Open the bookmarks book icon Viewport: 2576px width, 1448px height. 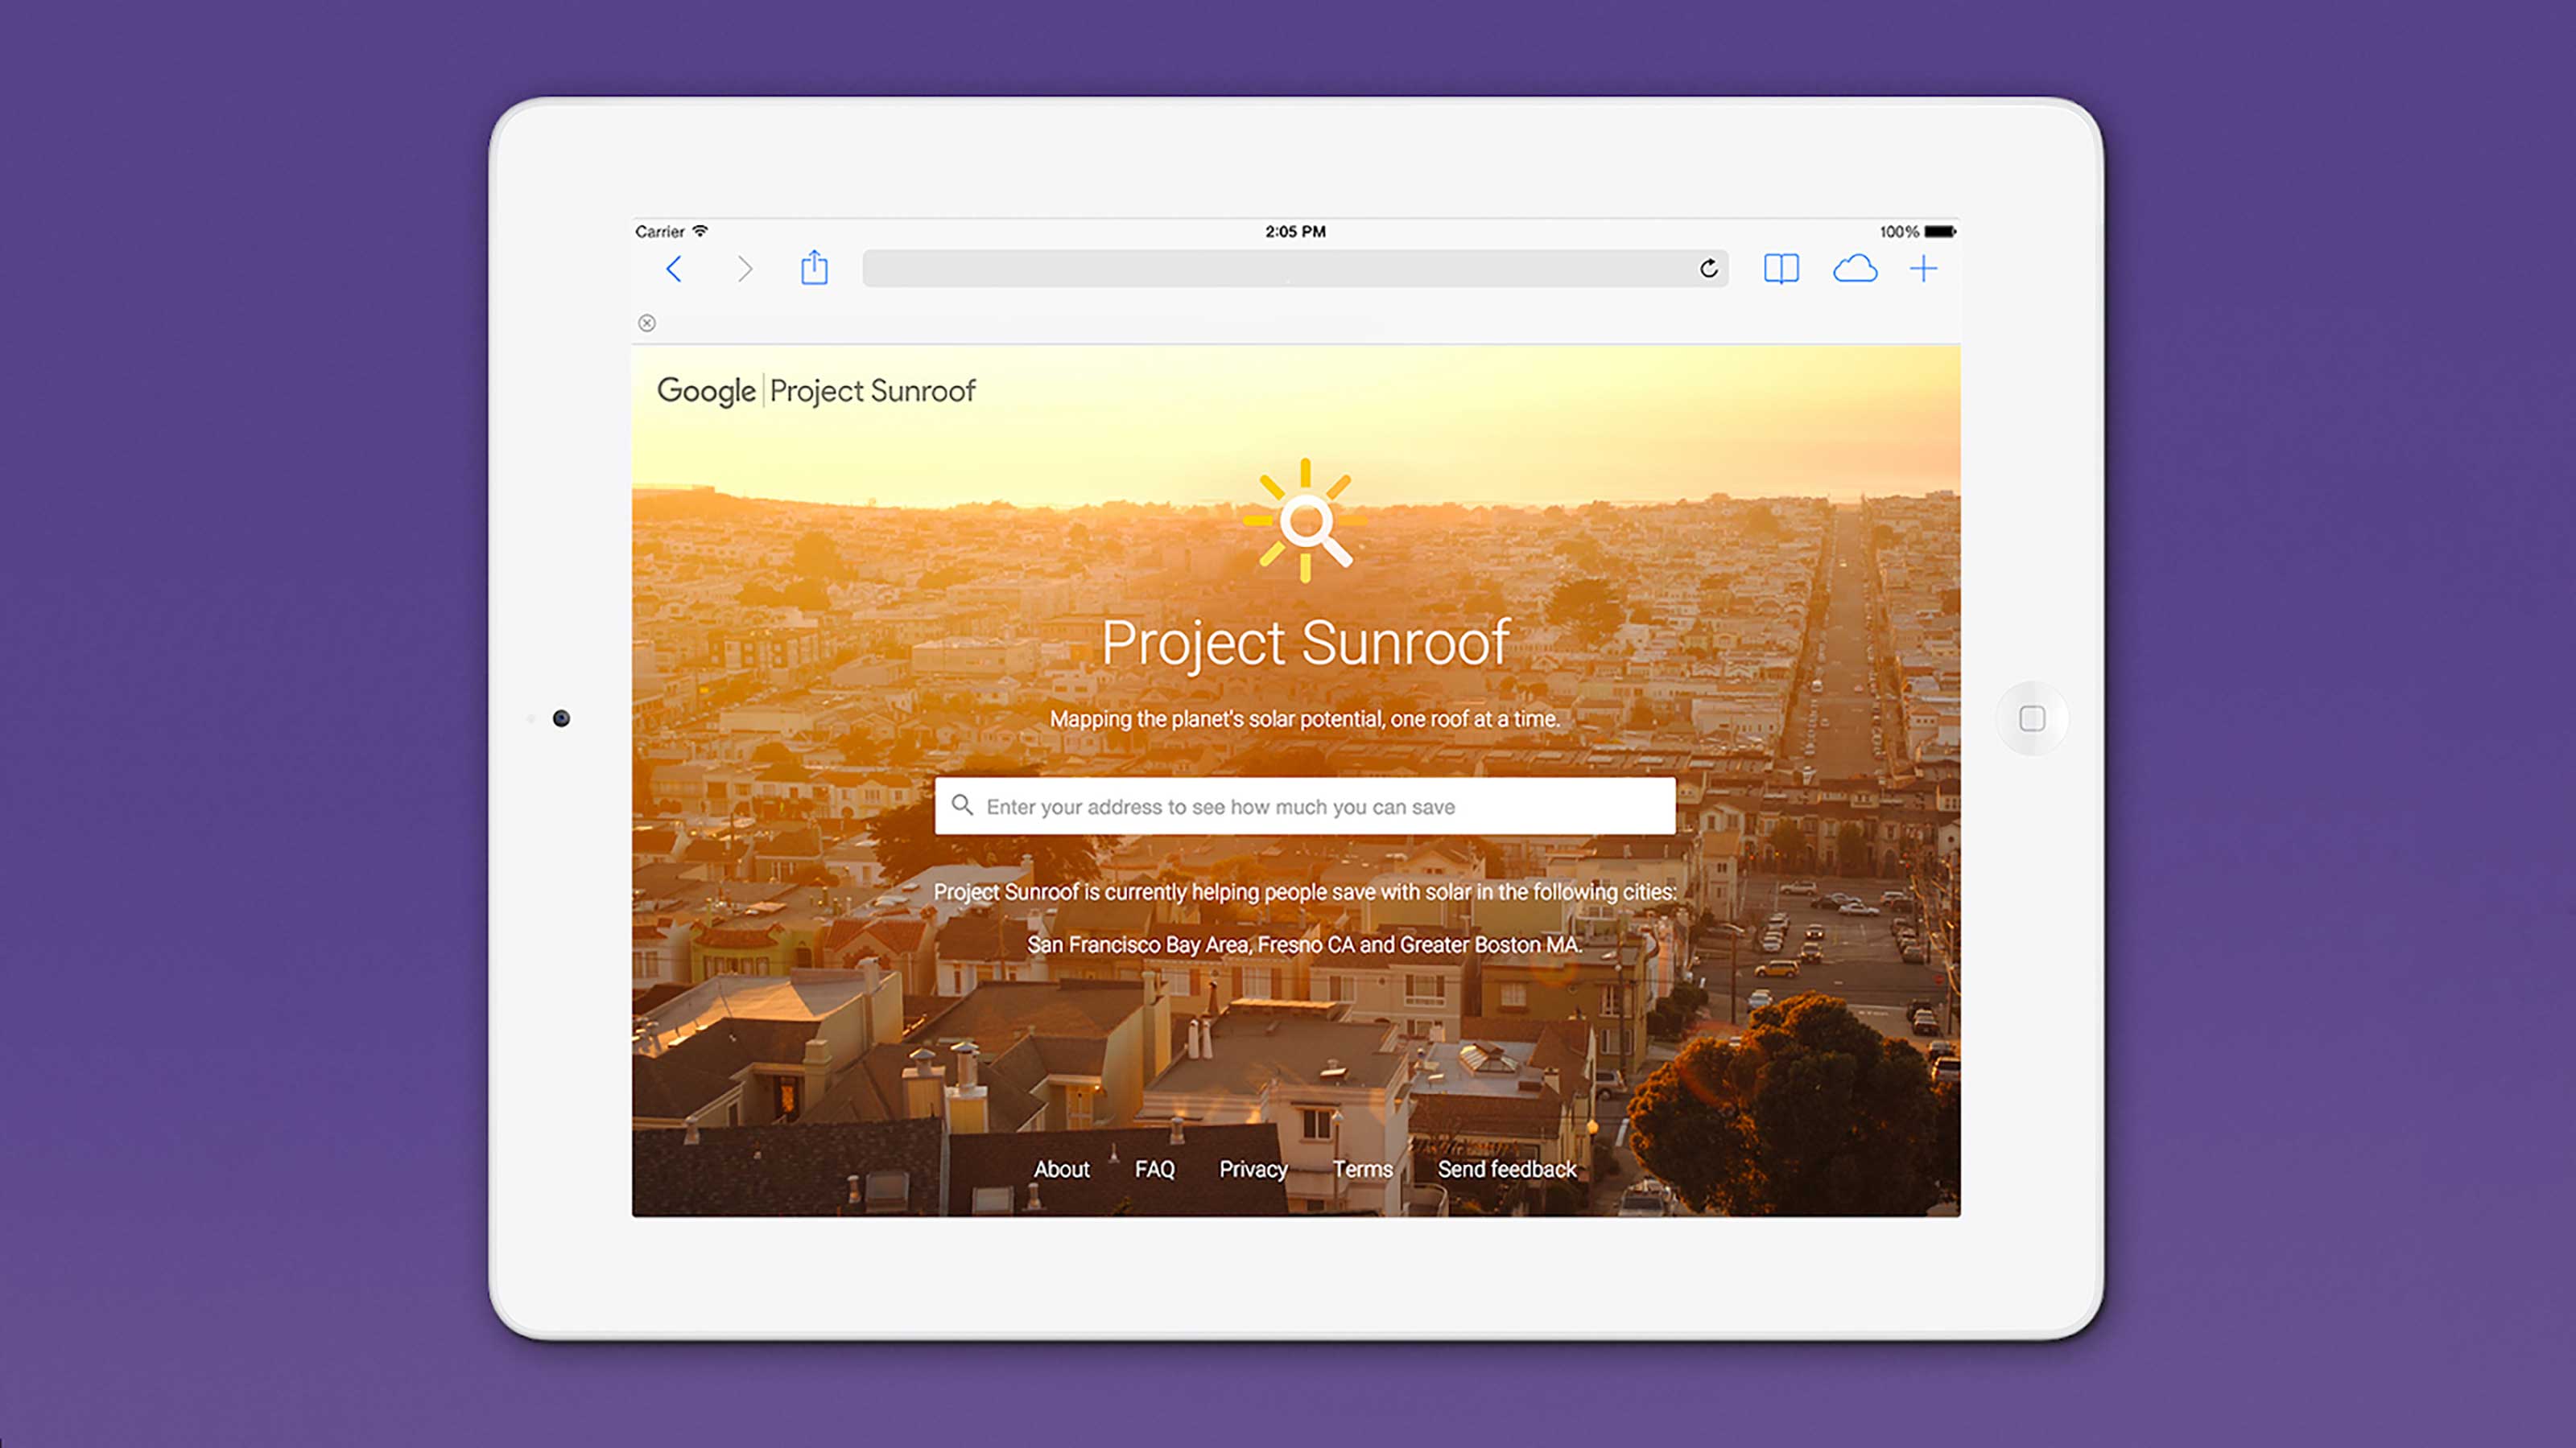(x=1781, y=269)
